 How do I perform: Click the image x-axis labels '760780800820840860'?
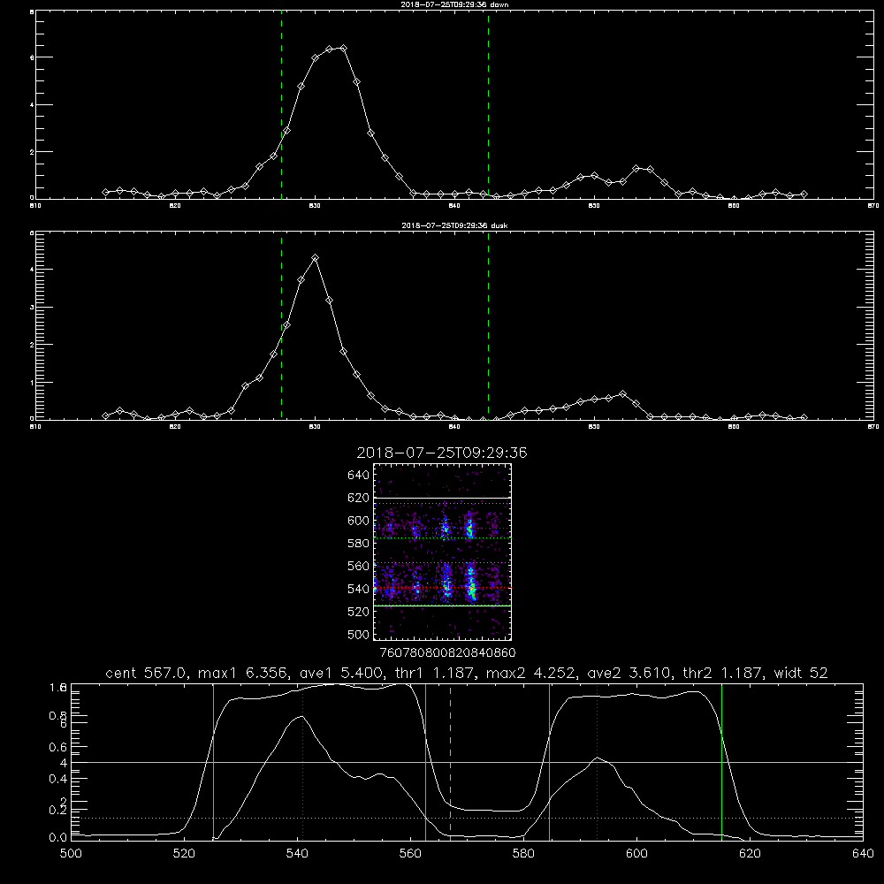tap(448, 653)
